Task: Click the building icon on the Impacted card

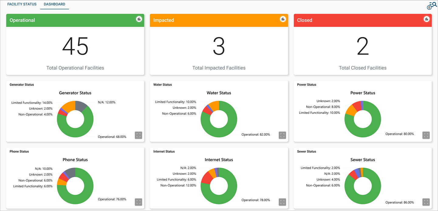Action: pyautogui.click(x=282, y=19)
